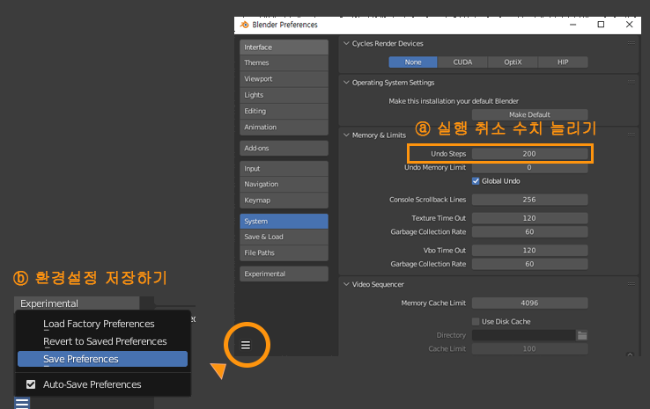The width and height of the screenshot is (650, 409).
Task: Click the Undo Memory Limit field
Action: pyautogui.click(x=530, y=168)
